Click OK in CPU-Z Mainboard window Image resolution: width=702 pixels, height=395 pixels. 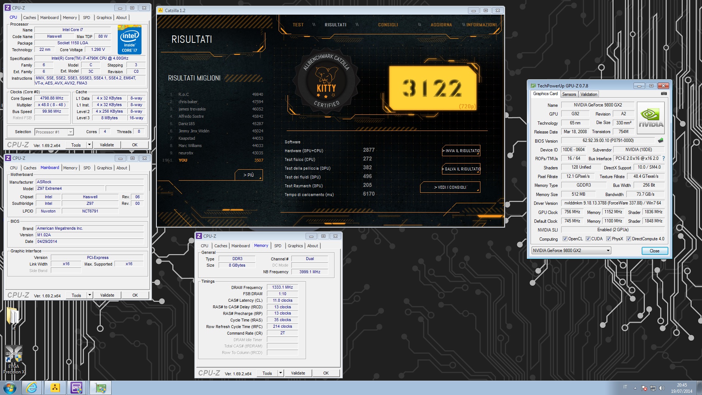(x=135, y=295)
